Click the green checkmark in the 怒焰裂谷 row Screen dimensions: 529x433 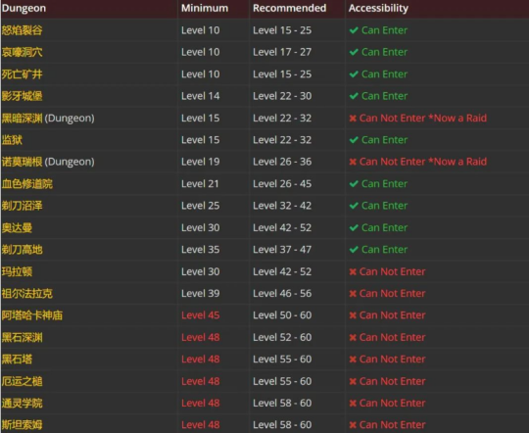point(354,30)
